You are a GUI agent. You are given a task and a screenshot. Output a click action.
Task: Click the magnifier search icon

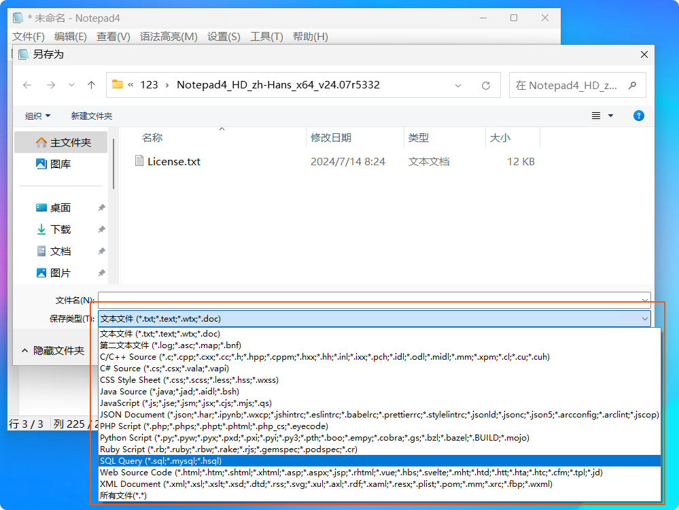pos(633,86)
